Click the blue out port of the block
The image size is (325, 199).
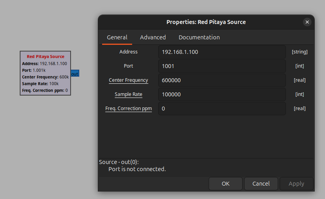point(75,74)
